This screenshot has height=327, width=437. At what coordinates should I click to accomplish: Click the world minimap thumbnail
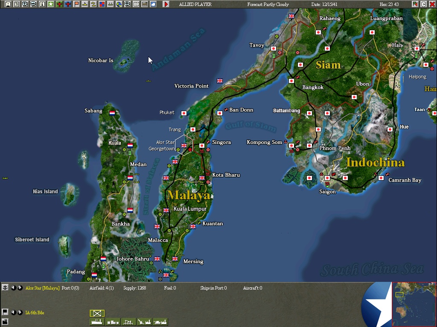414,304
